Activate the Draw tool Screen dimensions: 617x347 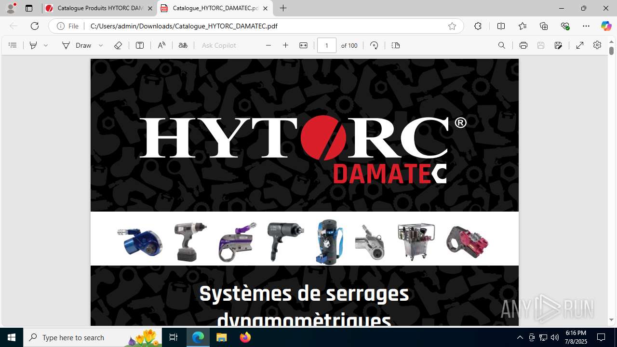pyautogui.click(x=77, y=45)
